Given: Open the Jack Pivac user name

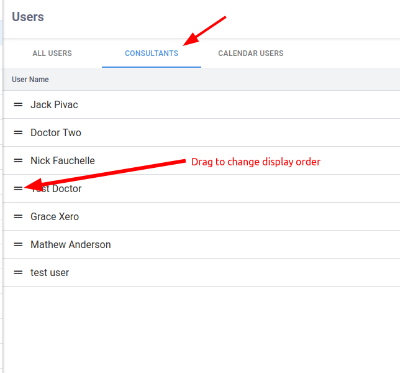Looking at the screenshot, I should (54, 104).
